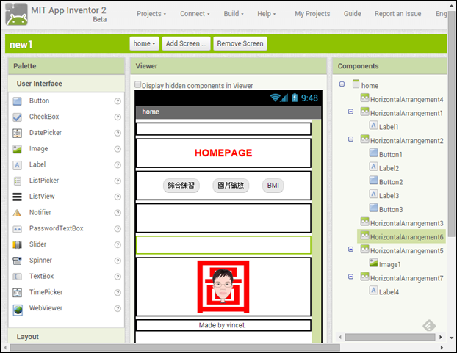This screenshot has height=353, width=457.
Task: Collapse HorizontalArrangement7 tree node
Action: tap(350, 277)
